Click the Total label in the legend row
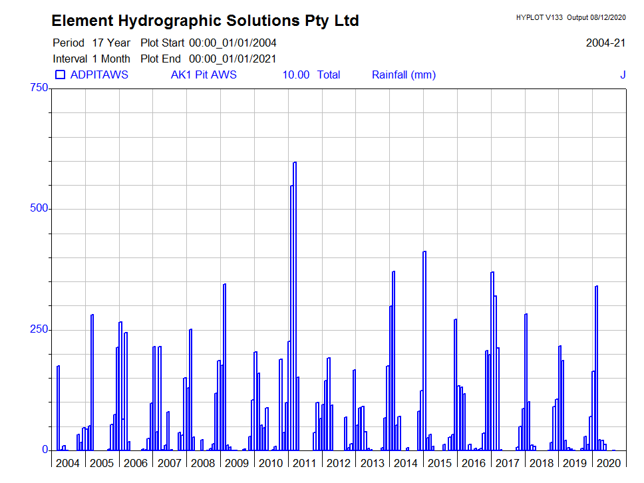Screen dimensions: 644x483 (329, 75)
